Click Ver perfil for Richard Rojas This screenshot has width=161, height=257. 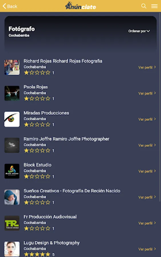pyautogui.click(x=147, y=67)
